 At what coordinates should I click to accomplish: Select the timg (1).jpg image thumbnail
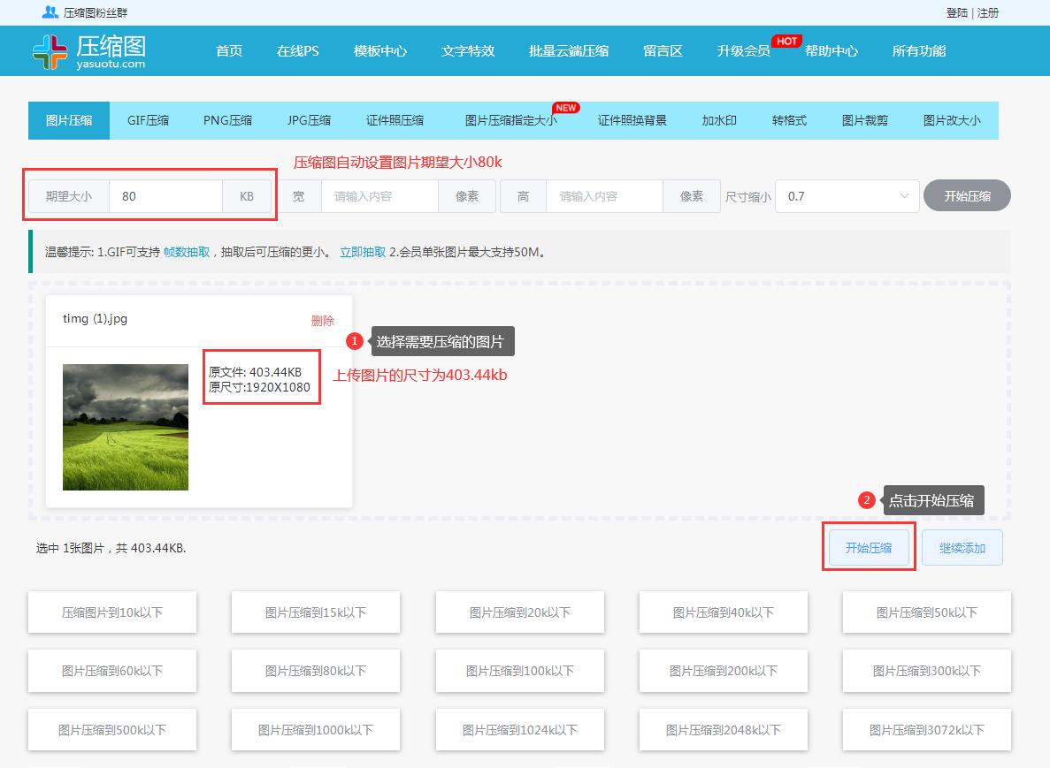click(125, 427)
